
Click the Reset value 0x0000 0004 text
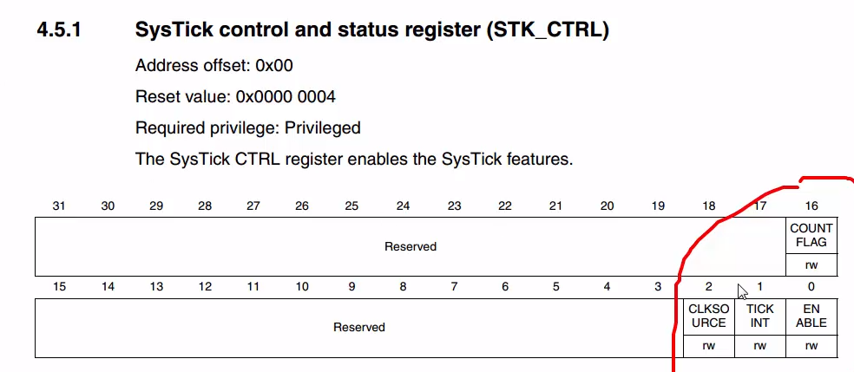pos(235,97)
